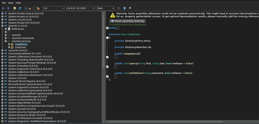Open the Dark theme dropdown
The width and height of the screenshot is (259, 124).
pyautogui.click(x=105, y=8)
